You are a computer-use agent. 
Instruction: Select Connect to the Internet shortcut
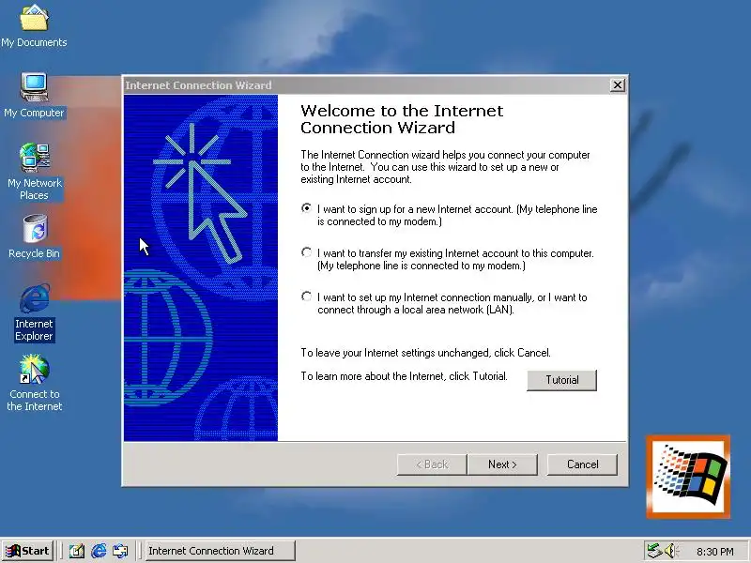[34, 383]
